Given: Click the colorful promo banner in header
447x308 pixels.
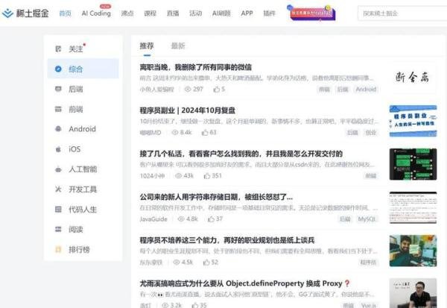Looking at the screenshot, I should pyautogui.click(x=311, y=13).
